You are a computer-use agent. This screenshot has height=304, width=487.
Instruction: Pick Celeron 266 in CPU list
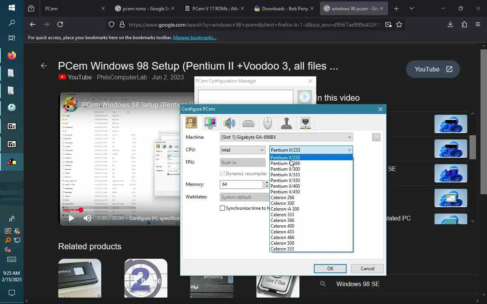coord(311,198)
